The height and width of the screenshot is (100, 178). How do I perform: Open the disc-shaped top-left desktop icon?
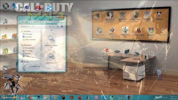click(6, 7)
